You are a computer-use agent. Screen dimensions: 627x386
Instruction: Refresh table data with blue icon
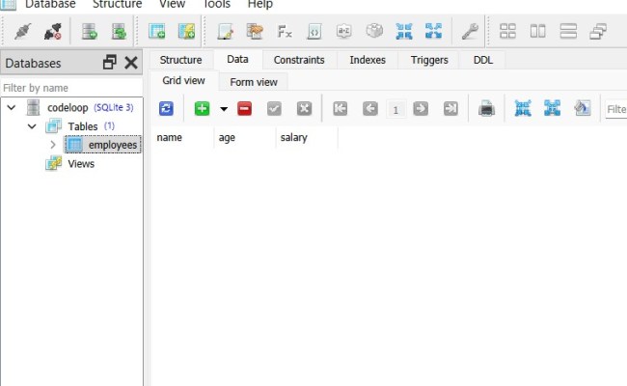[x=166, y=108]
